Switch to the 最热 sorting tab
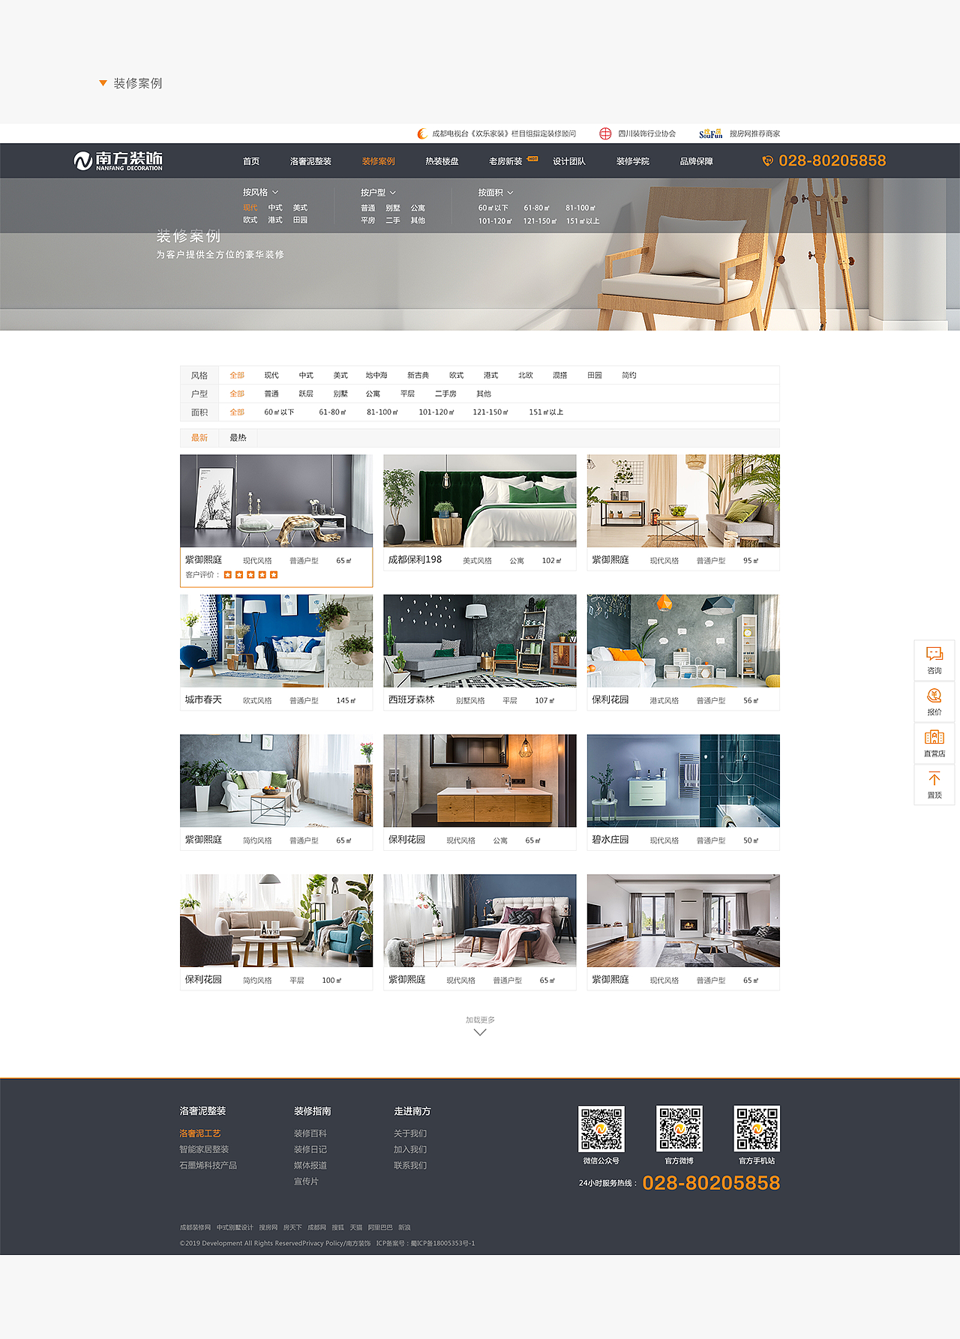960x1339 pixels. [x=238, y=438]
